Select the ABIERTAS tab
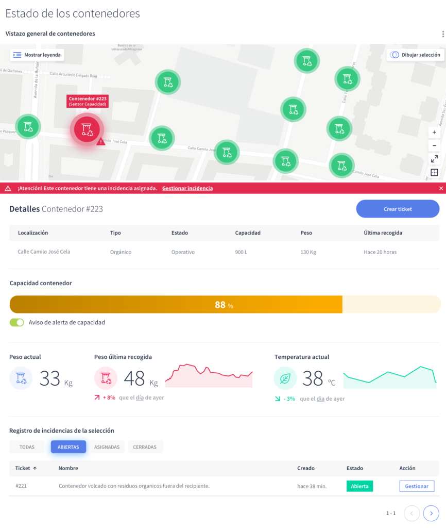This screenshot has height=528, width=446. [x=68, y=447]
